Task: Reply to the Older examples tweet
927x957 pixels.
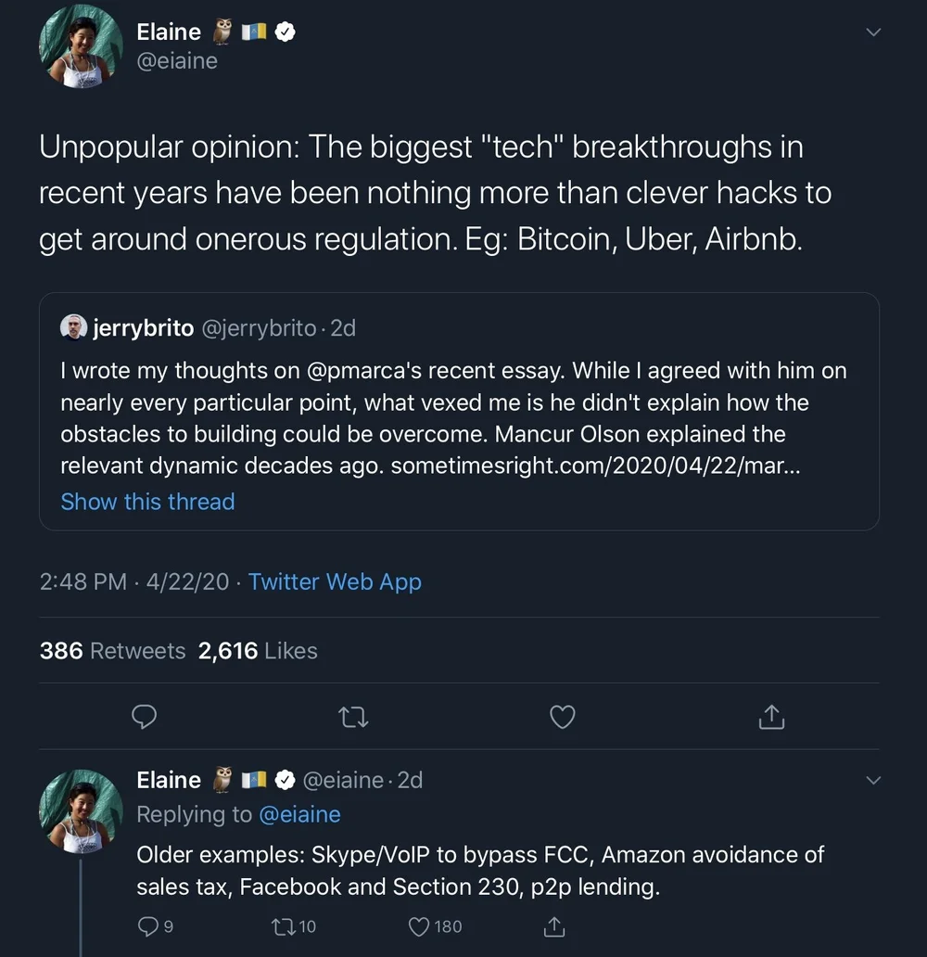Action: pyautogui.click(x=148, y=925)
